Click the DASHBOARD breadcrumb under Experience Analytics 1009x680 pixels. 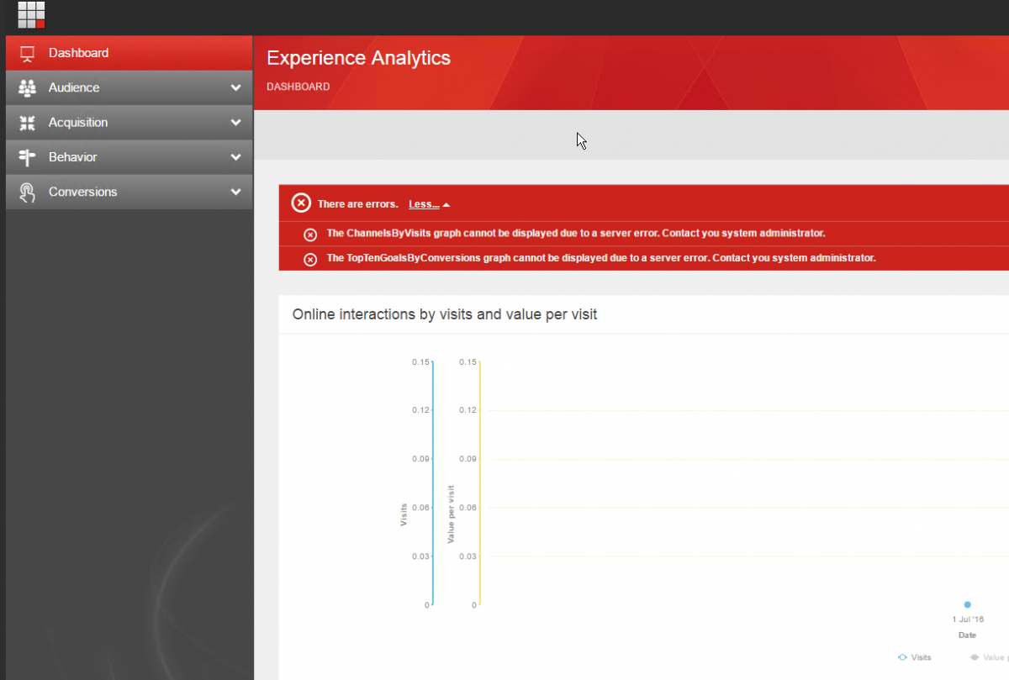point(298,87)
